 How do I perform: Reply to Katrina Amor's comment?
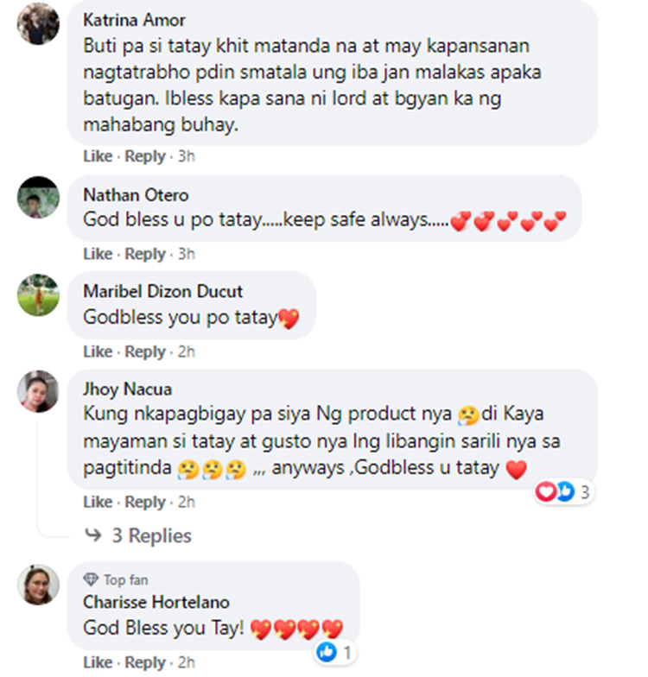[145, 155]
